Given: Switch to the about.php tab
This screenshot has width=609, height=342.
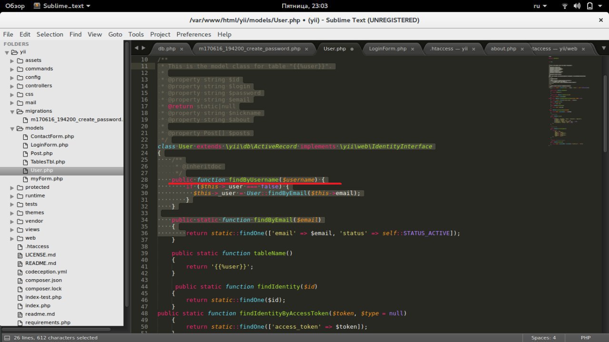Looking at the screenshot, I should [503, 49].
